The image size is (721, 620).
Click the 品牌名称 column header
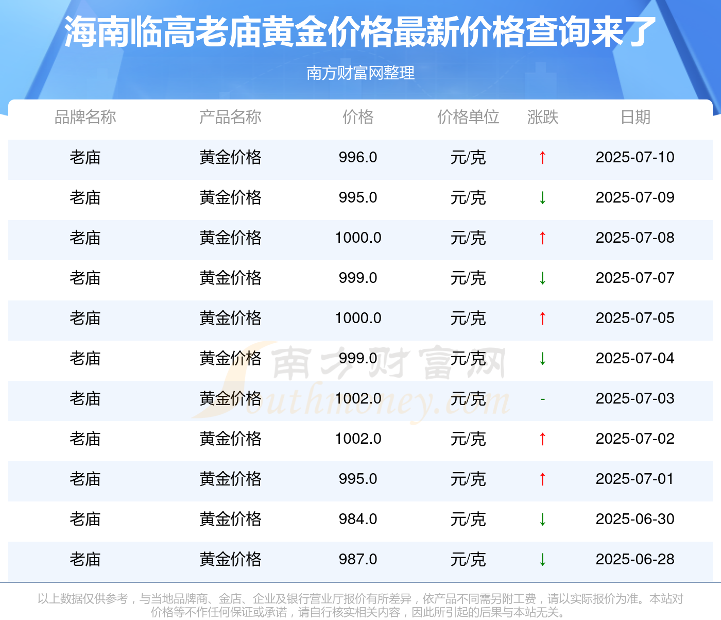pyautogui.click(x=85, y=117)
